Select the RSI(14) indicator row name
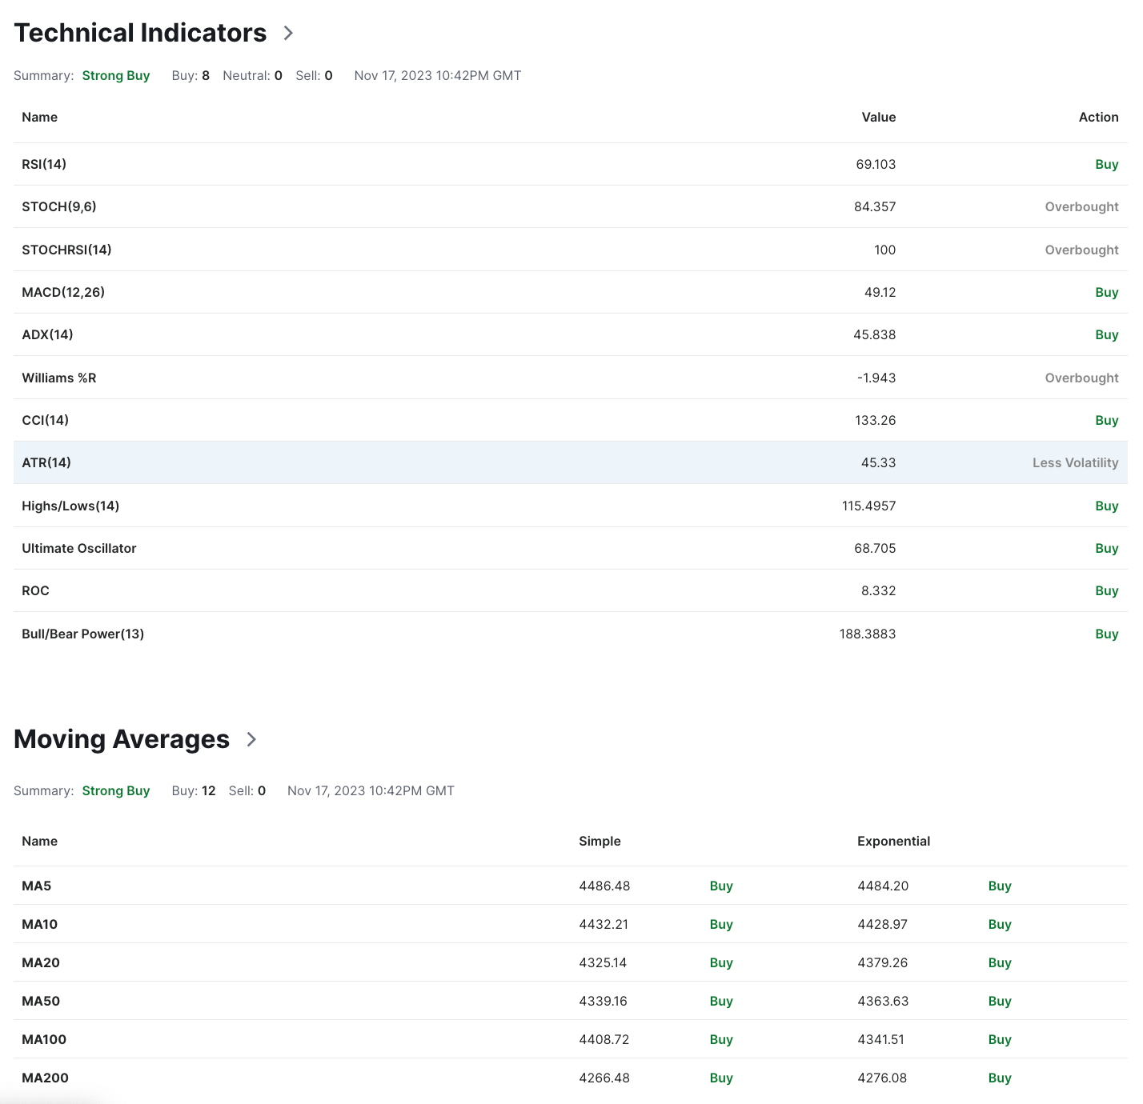This screenshot has height=1104, width=1143. tap(44, 164)
